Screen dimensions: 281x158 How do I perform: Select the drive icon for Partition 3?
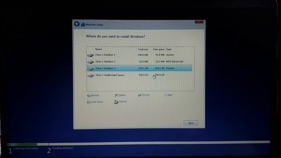pos(90,68)
